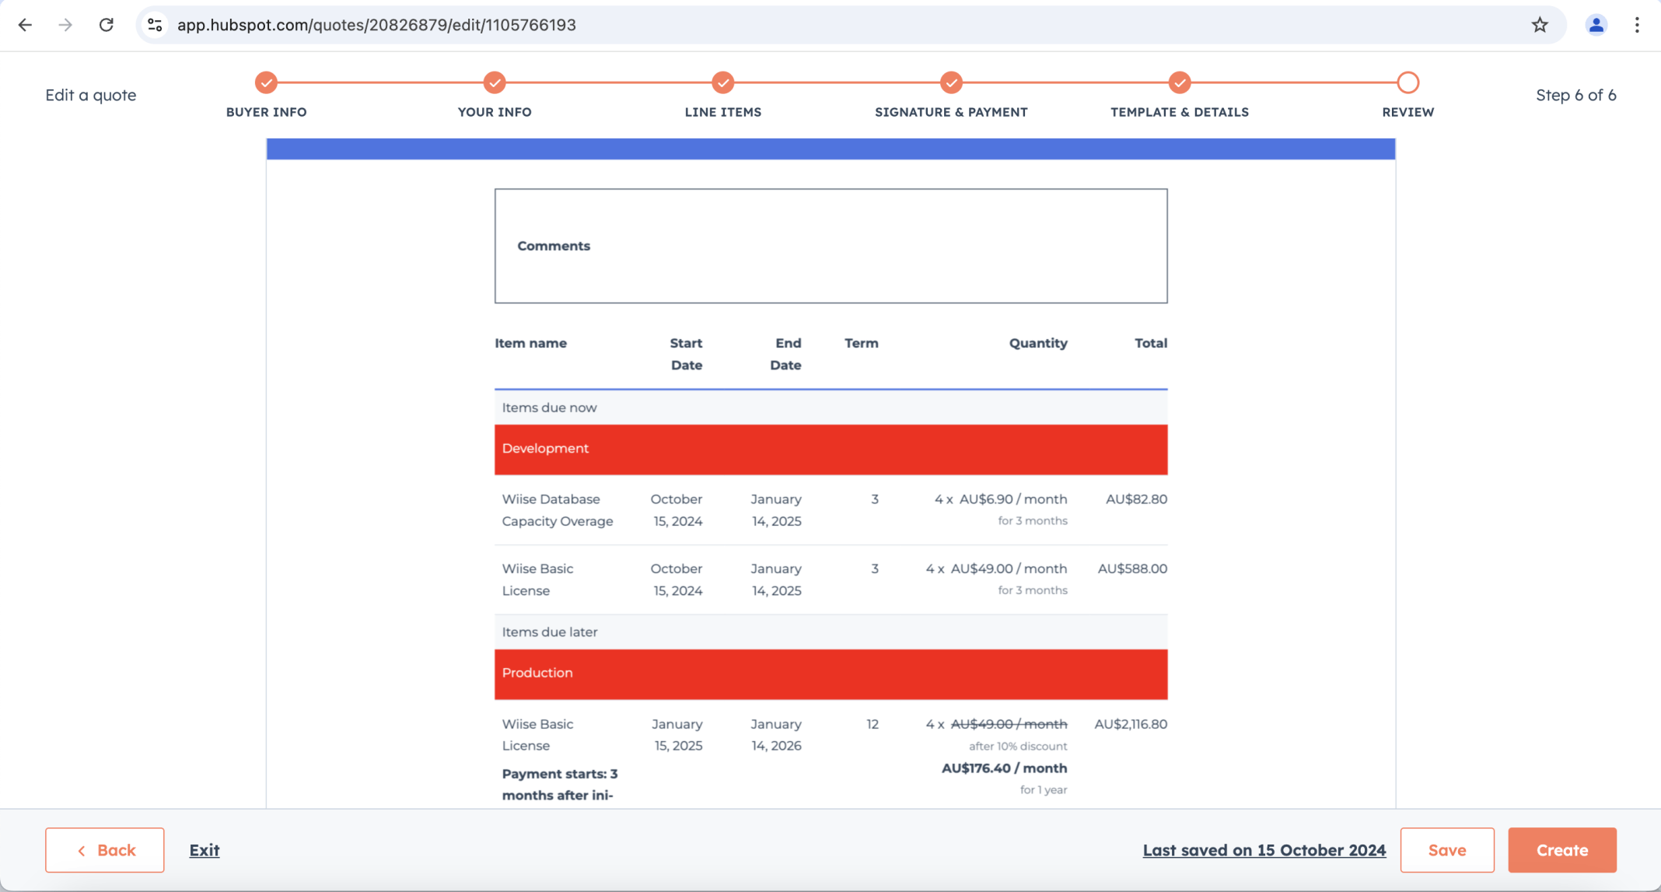Click 4 x AU$6.90 / month quantity cell
This screenshot has height=892, width=1661.
click(x=1000, y=499)
